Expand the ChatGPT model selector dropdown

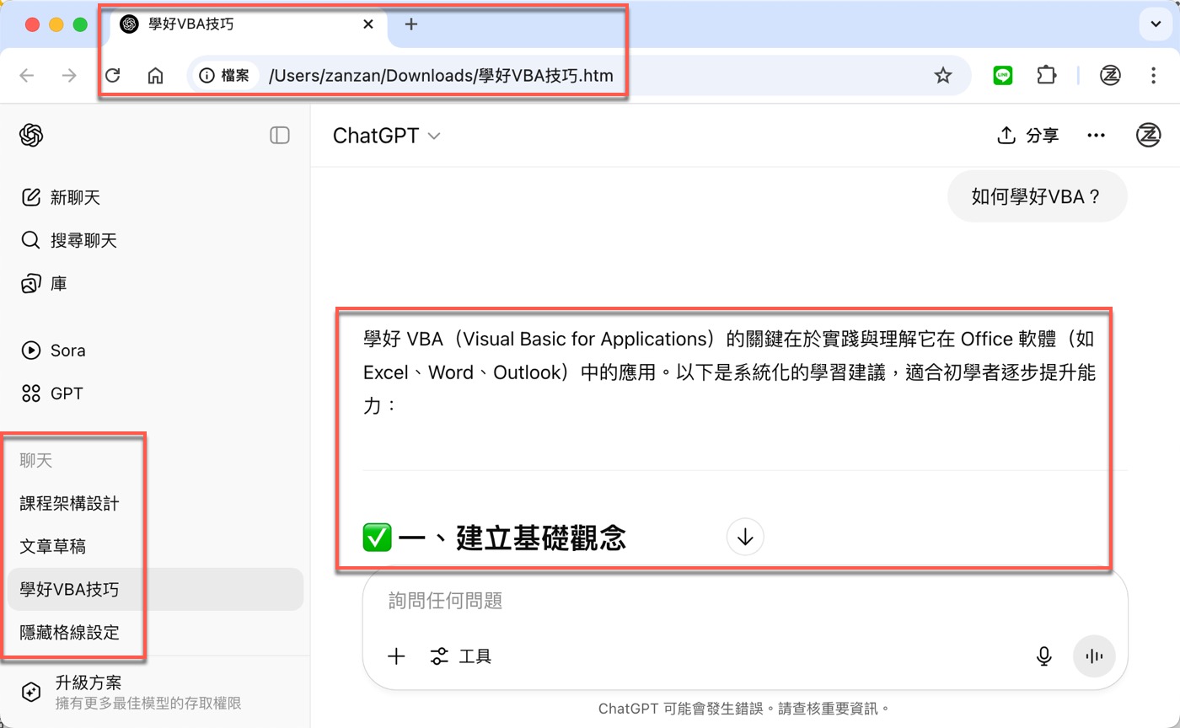point(387,136)
